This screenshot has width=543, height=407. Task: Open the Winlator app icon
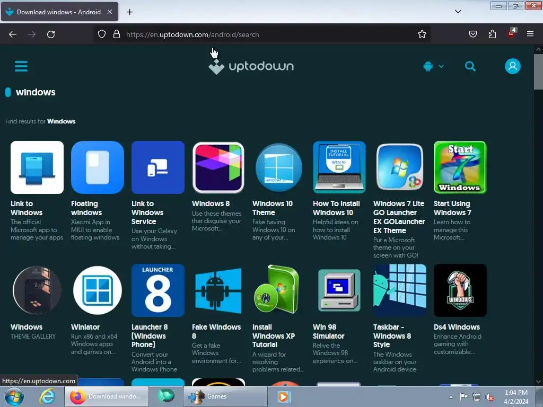pos(98,290)
